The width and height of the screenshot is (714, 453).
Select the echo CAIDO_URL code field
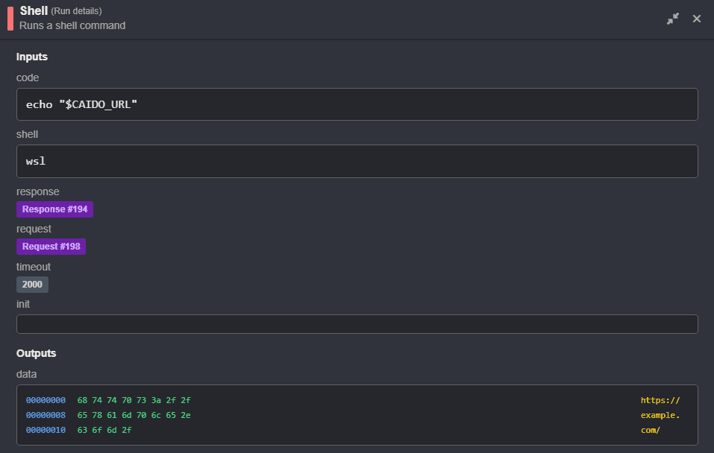pyautogui.click(x=357, y=104)
